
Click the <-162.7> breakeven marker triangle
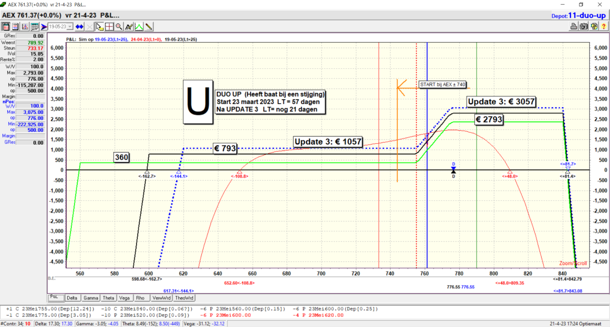(x=147, y=172)
